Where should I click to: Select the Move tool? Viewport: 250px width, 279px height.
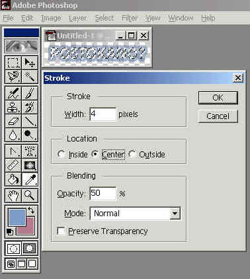click(30, 63)
